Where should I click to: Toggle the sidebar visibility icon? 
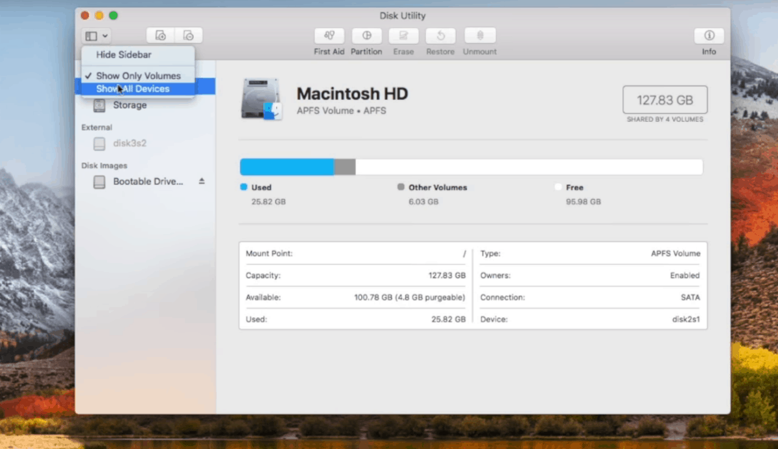pos(91,35)
